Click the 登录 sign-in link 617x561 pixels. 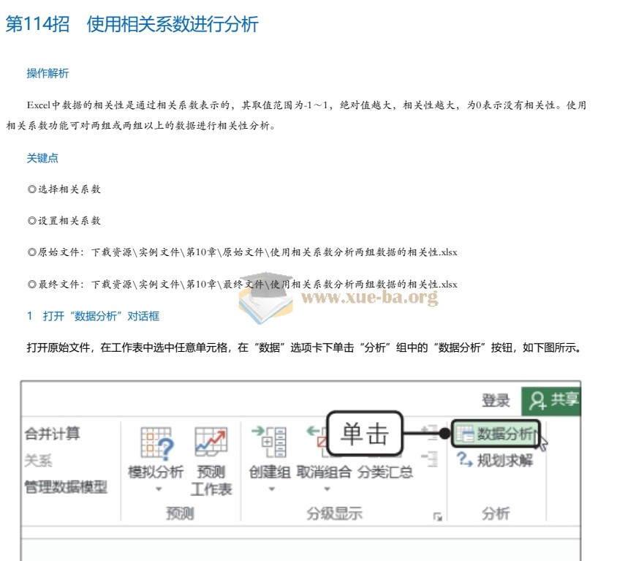[496, 400]
